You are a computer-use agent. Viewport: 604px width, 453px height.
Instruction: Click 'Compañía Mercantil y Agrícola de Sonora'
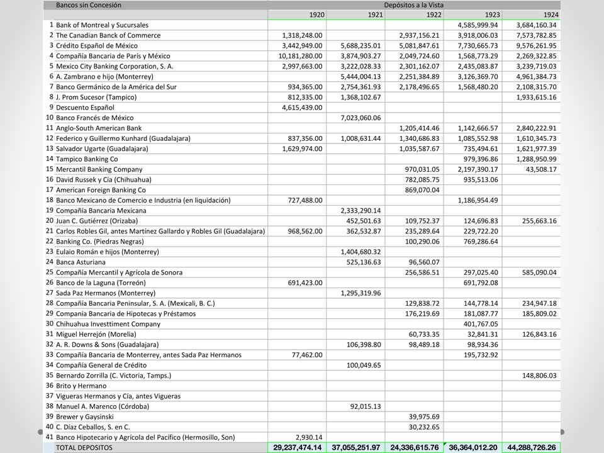pos(161,272)
